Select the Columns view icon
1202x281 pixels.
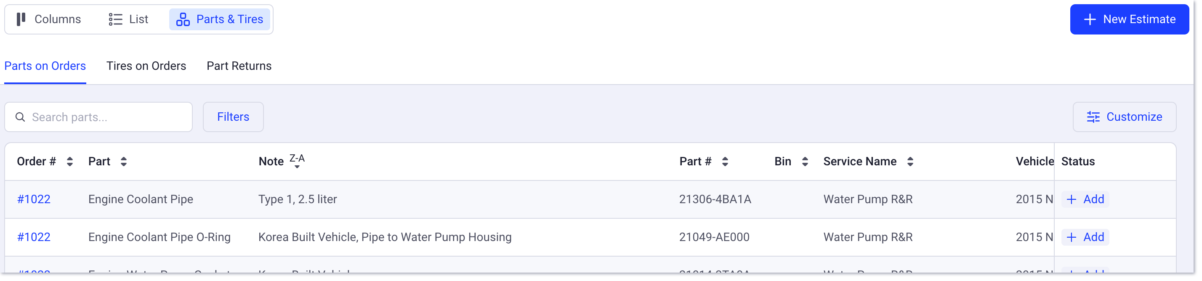pos(21,19)
